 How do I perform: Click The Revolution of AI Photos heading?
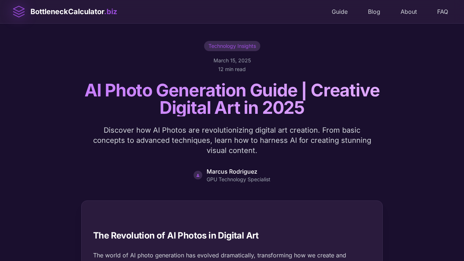(x=176, y=236)
